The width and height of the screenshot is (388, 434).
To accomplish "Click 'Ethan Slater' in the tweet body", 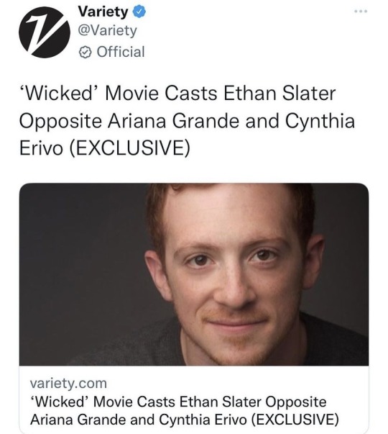I will point(280,94).
